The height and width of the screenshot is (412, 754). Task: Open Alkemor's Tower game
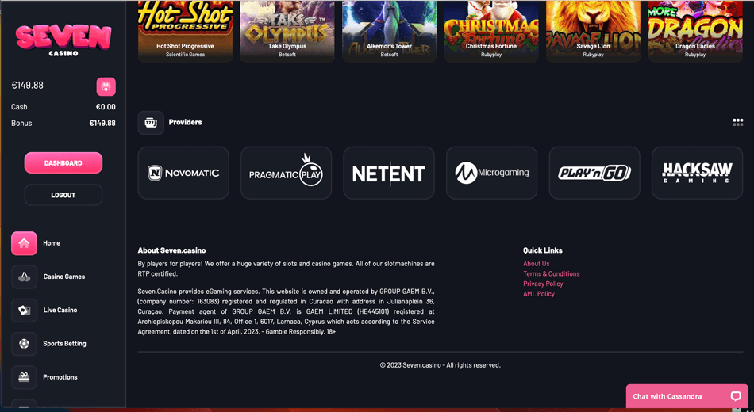(389, 31)
